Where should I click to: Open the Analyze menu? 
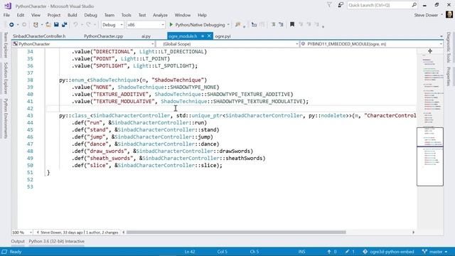pos(160,15)
